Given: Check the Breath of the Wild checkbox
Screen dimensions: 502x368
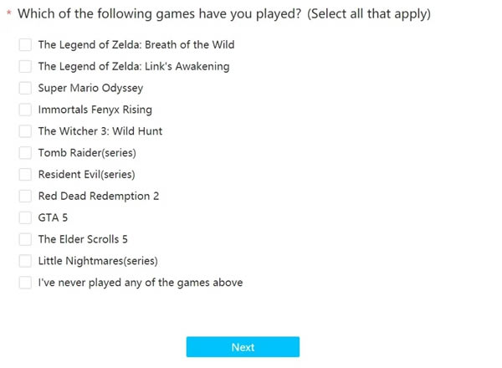Looking at the screenshot, I should tap(25, 44).
